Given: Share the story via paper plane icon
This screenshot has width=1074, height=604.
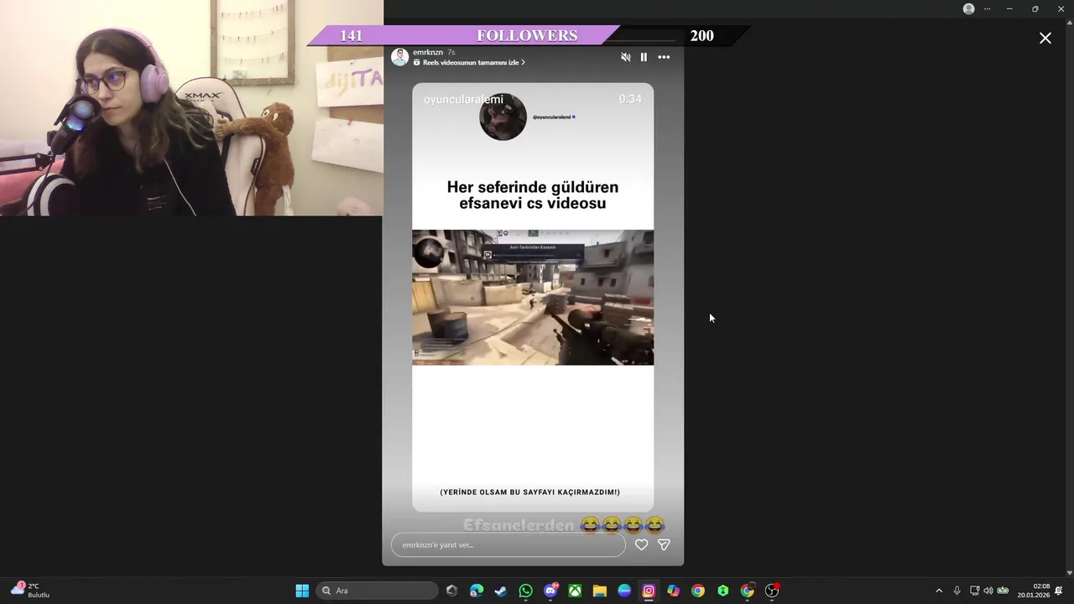Looking at the screenshot, I should click(664, 544).
